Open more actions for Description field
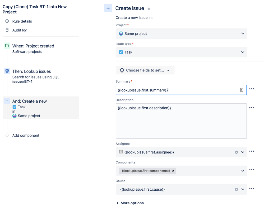The width and height of the screenshot is (264, 207). (x=252, y=108)
